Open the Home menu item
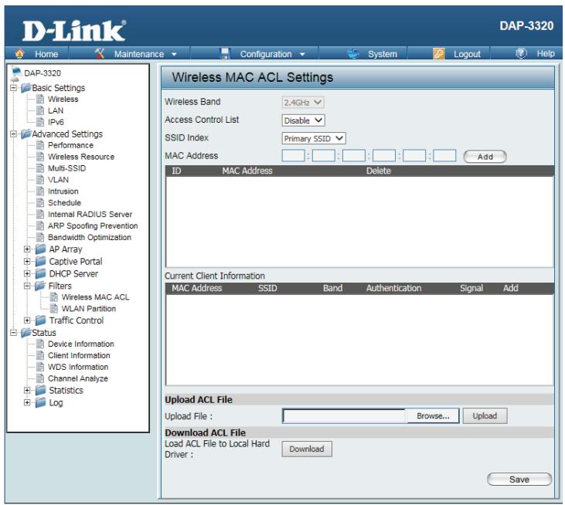Viewport: 565px width, 505px height. 46,54
